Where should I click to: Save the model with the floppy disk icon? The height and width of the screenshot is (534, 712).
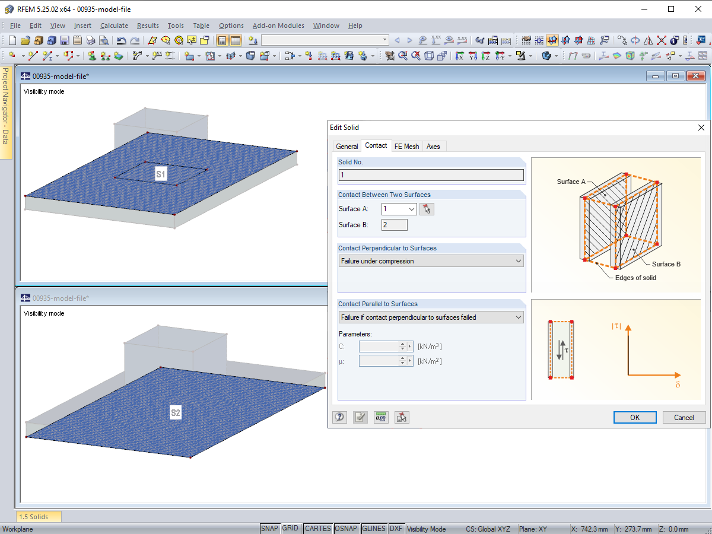65,40
